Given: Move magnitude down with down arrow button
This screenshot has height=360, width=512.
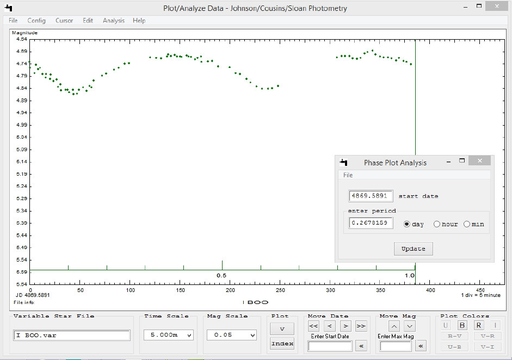Looking at the screenshot, I should [410, 326].
